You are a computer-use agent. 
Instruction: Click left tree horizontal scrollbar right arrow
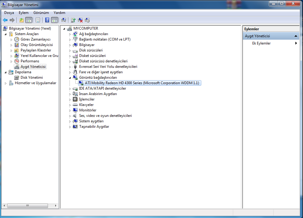pyautogui.click(x=56, y=206)
